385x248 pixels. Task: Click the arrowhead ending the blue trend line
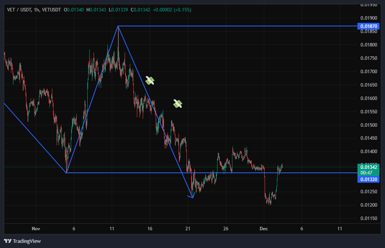click(192, 197)
